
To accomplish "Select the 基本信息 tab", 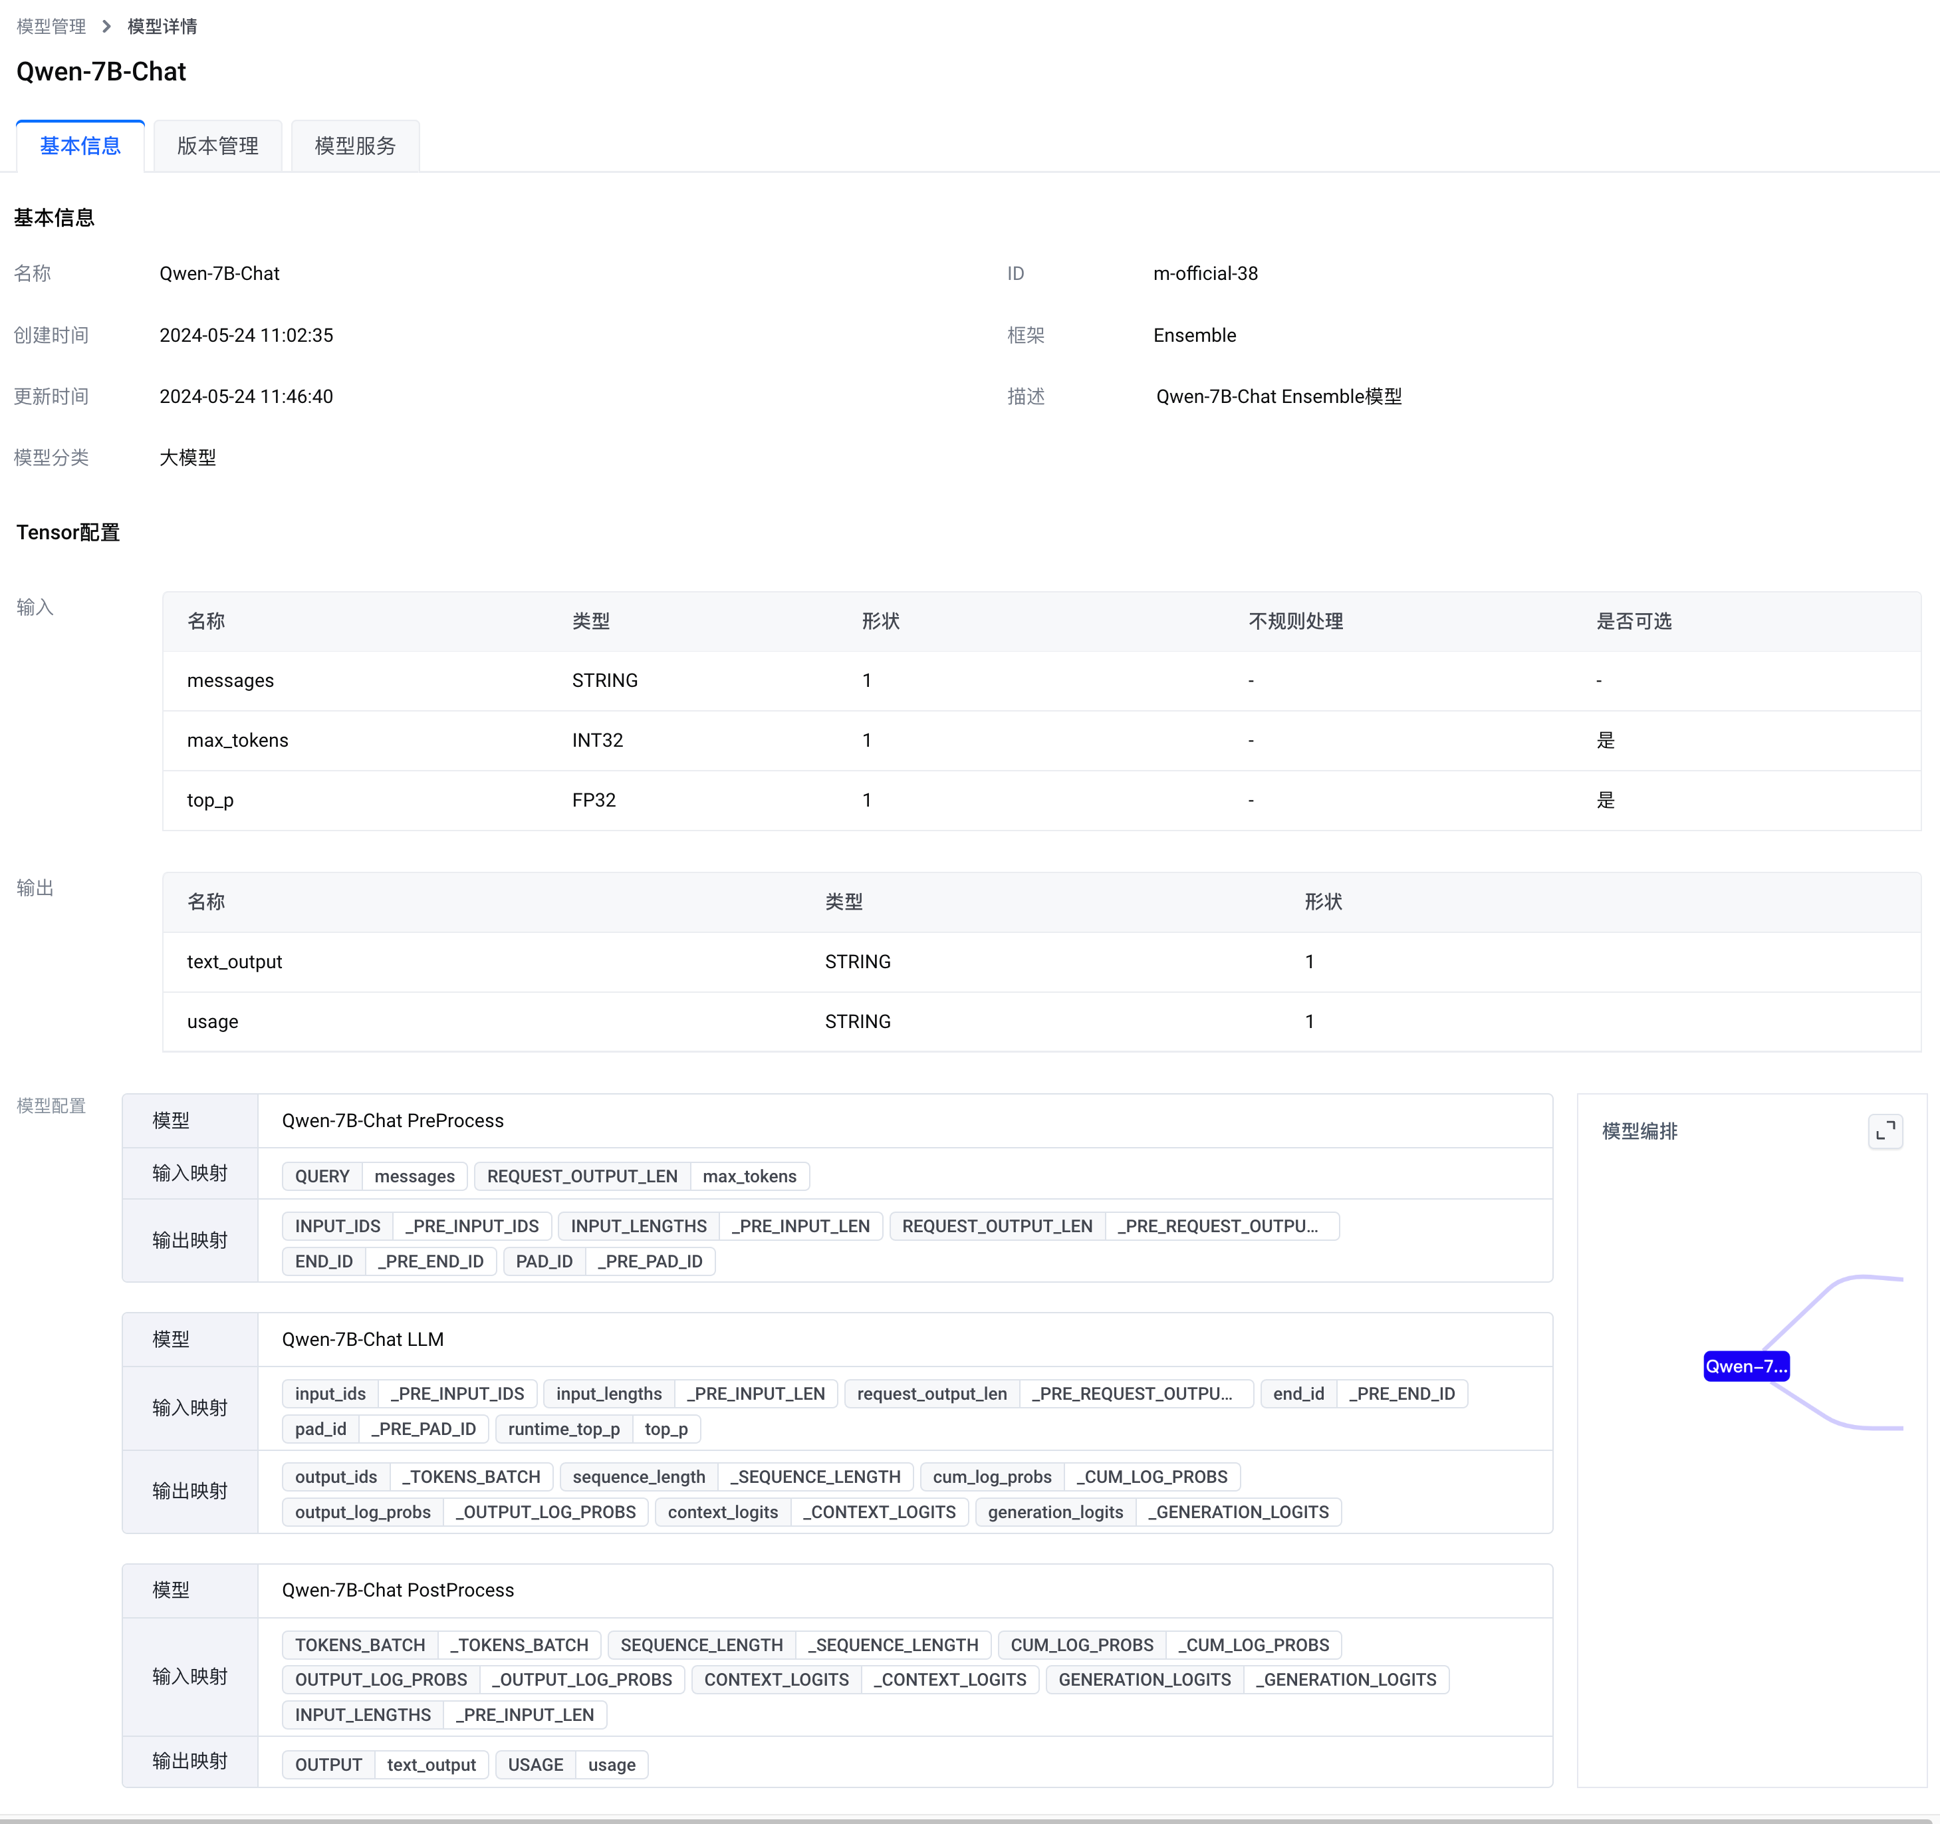I will point(80,146).
